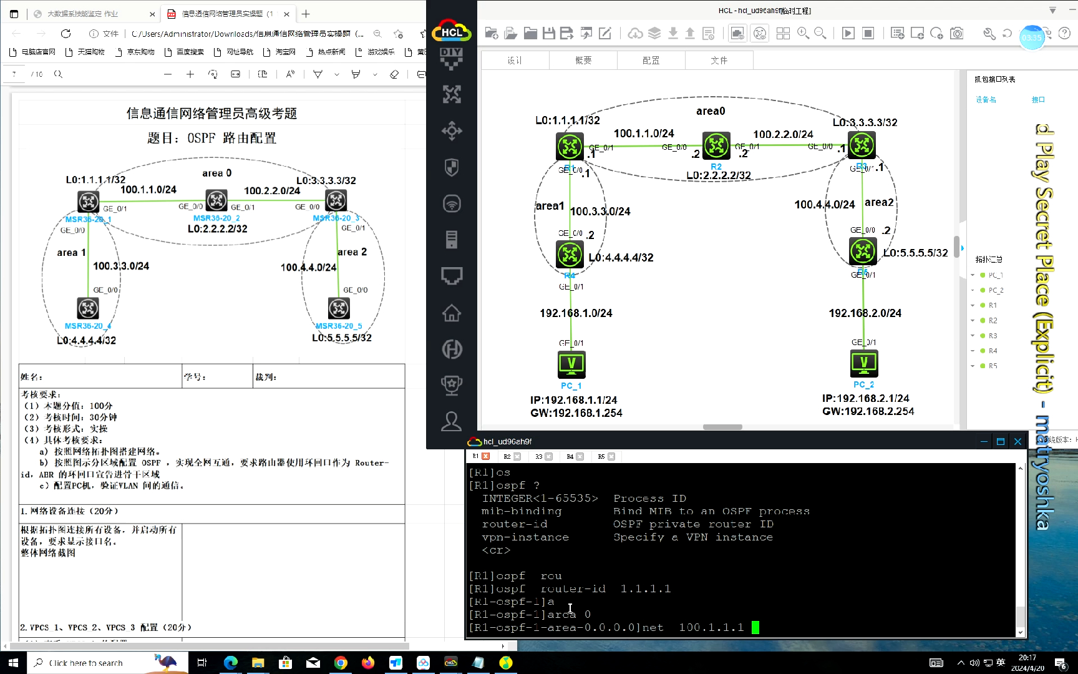Select the PC_1 device on the HCL canvas

[x=571, y=364]
